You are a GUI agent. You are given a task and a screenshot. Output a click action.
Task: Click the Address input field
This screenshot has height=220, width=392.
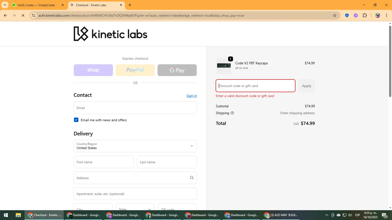coord(135,178)
